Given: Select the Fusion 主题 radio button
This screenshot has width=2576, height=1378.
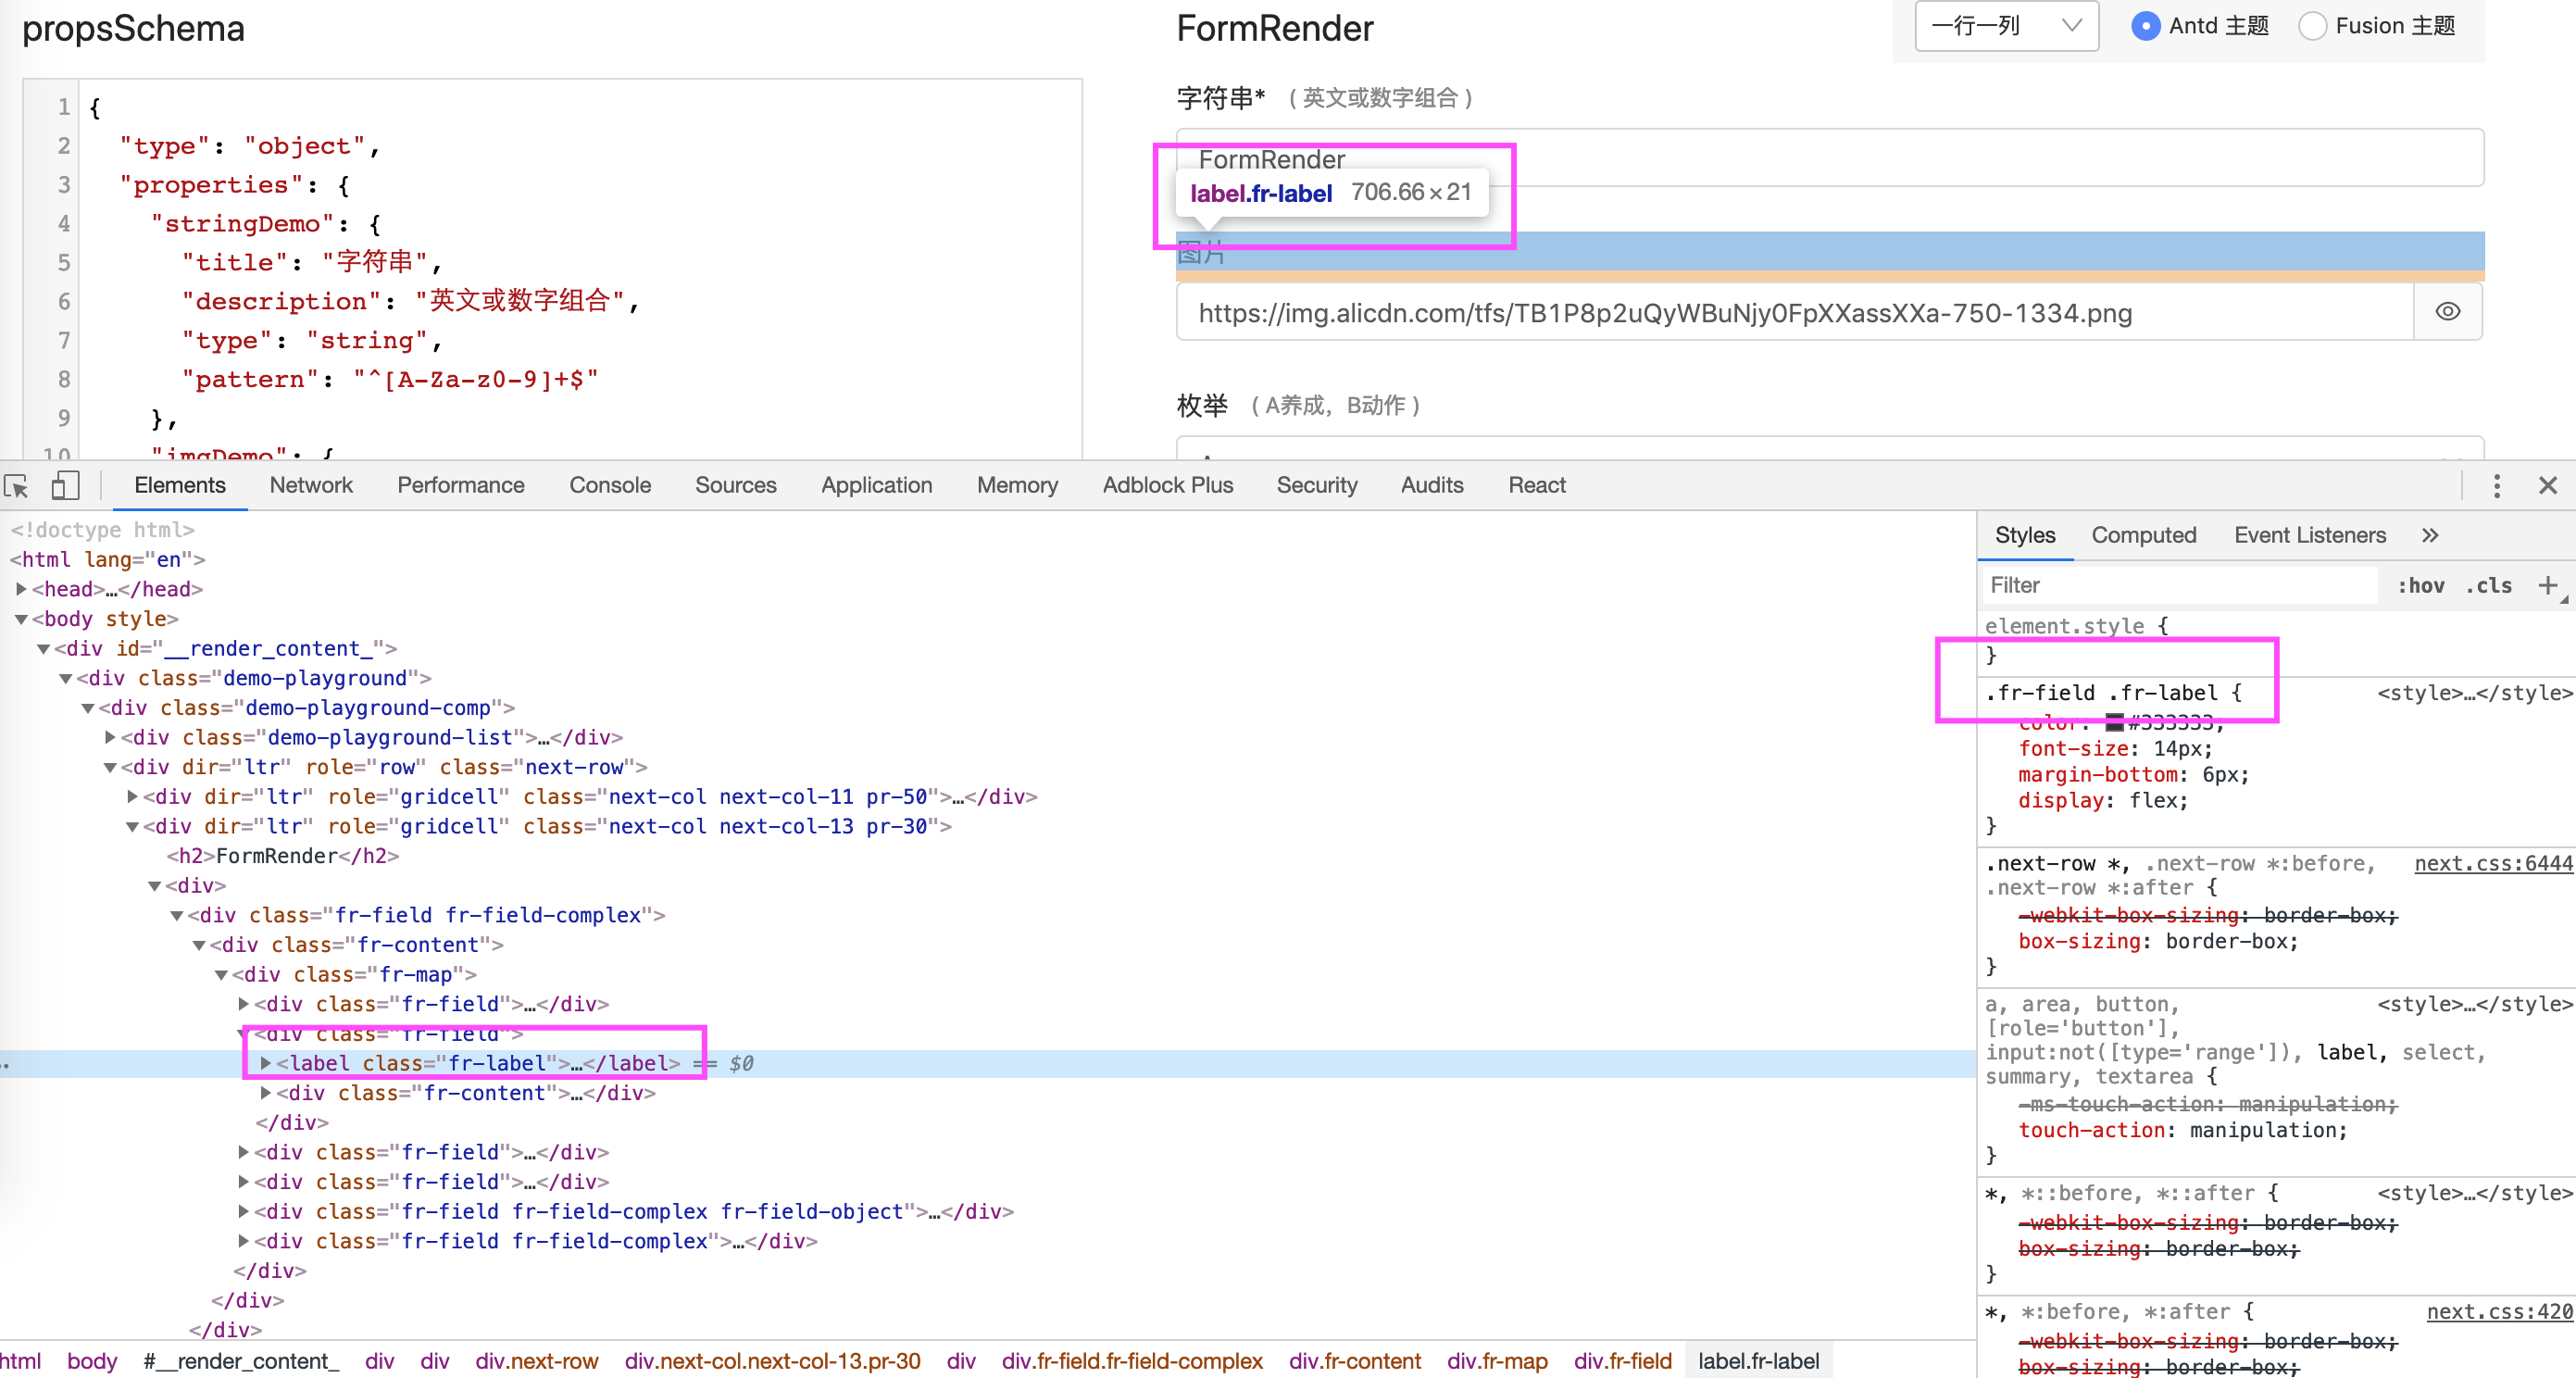Looking at the screenshot, I should coord(2312,26).
